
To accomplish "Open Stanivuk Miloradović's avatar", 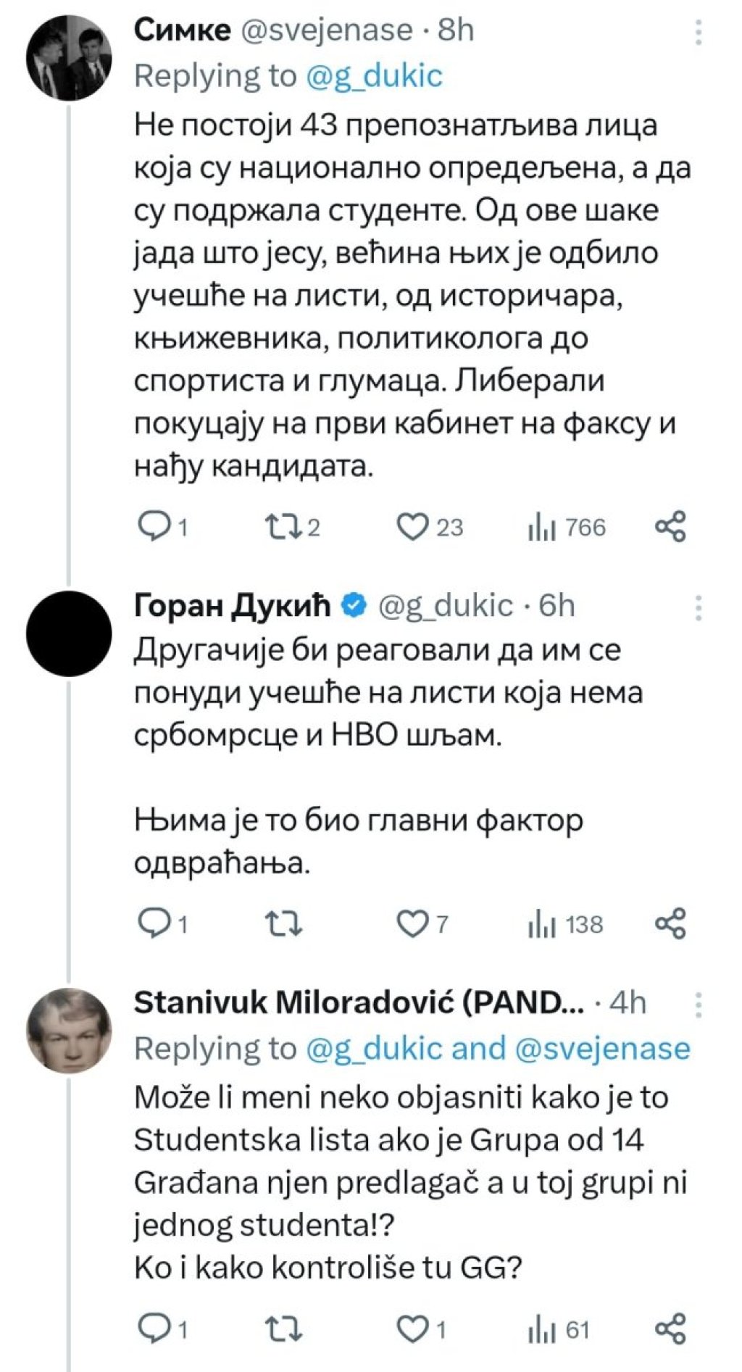I will click(x=69, y=1031).
